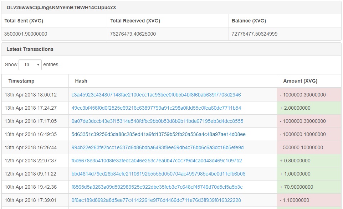The height and width of the screenshot is (209, 343).
Task: Select the Balance value 72776477.50624999
Action: (255, 34)
